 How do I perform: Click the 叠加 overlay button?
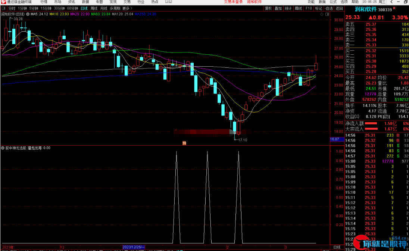(x=278, y=8)
